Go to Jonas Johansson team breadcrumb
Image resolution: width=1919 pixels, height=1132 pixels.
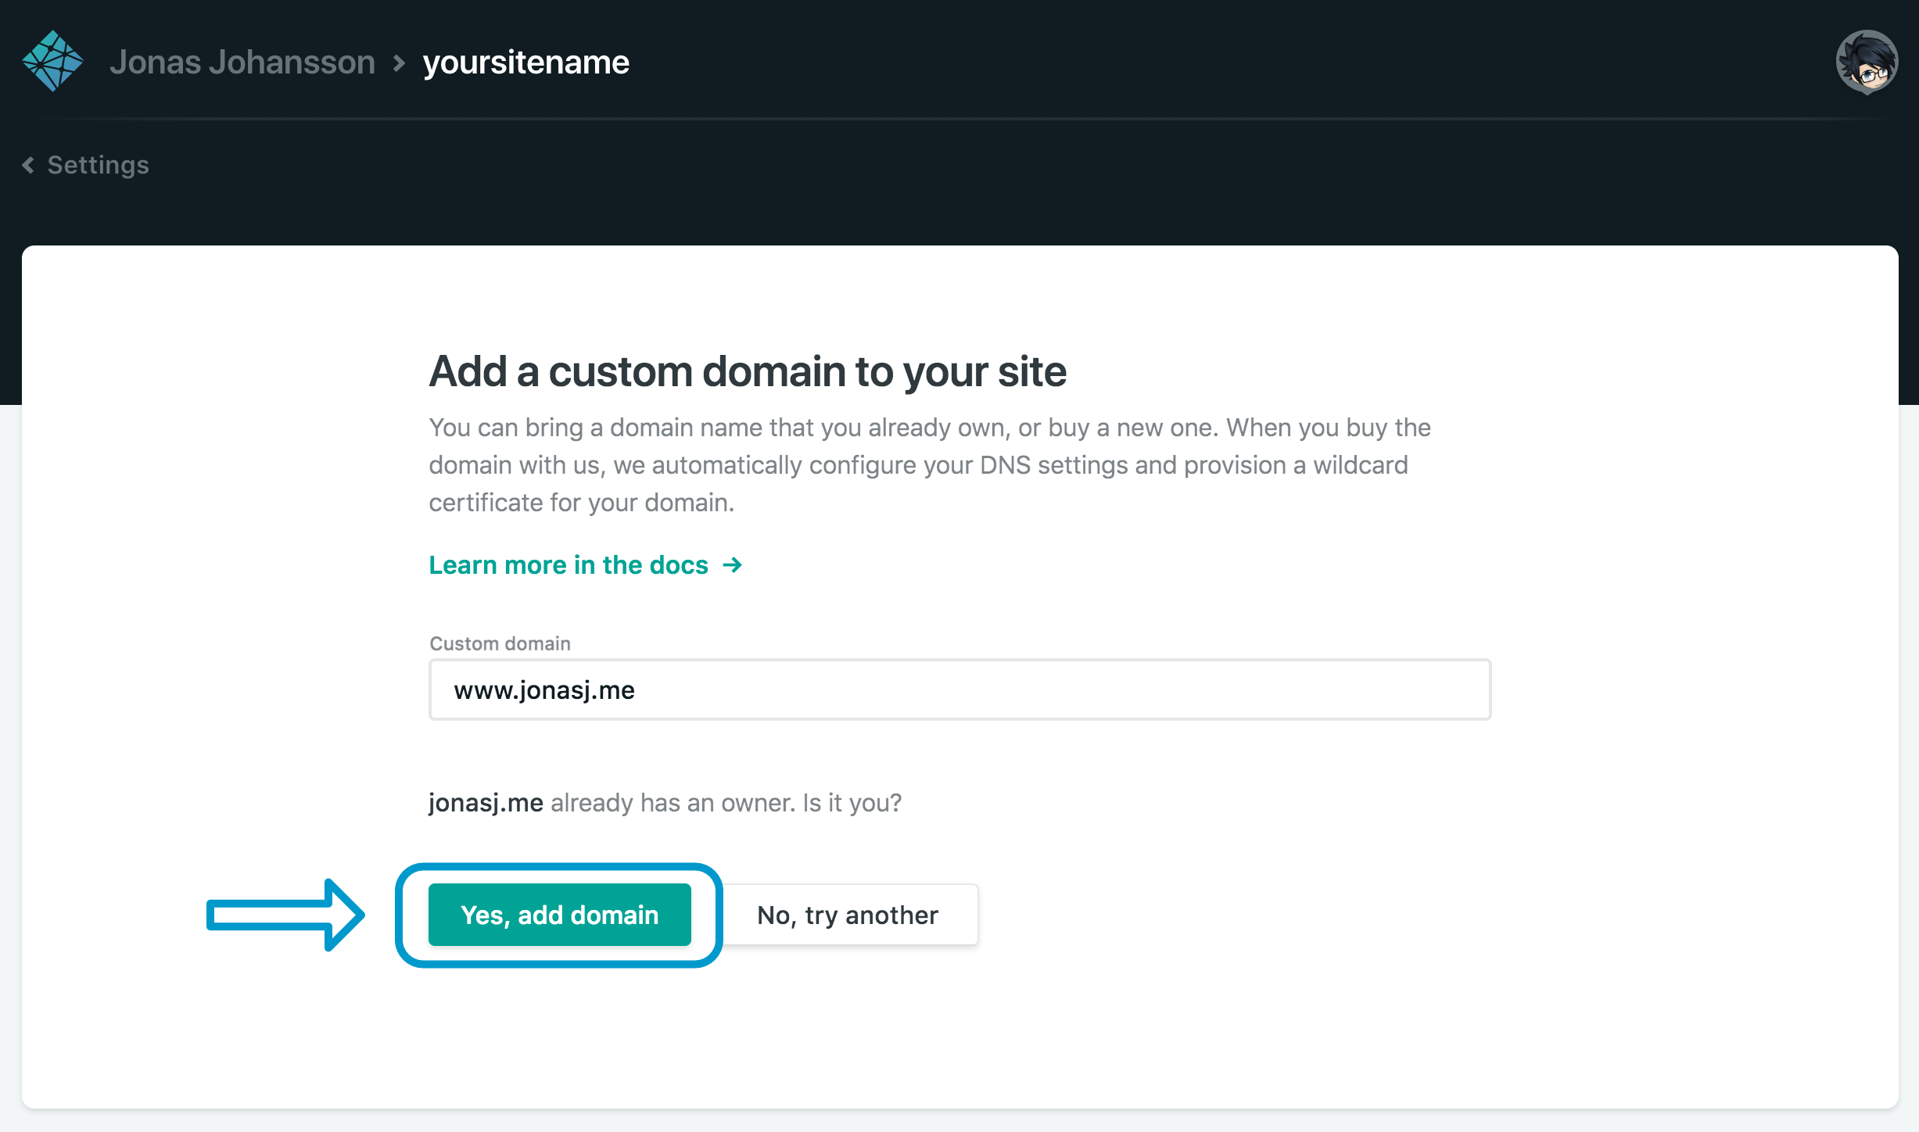tap(242, 62)
